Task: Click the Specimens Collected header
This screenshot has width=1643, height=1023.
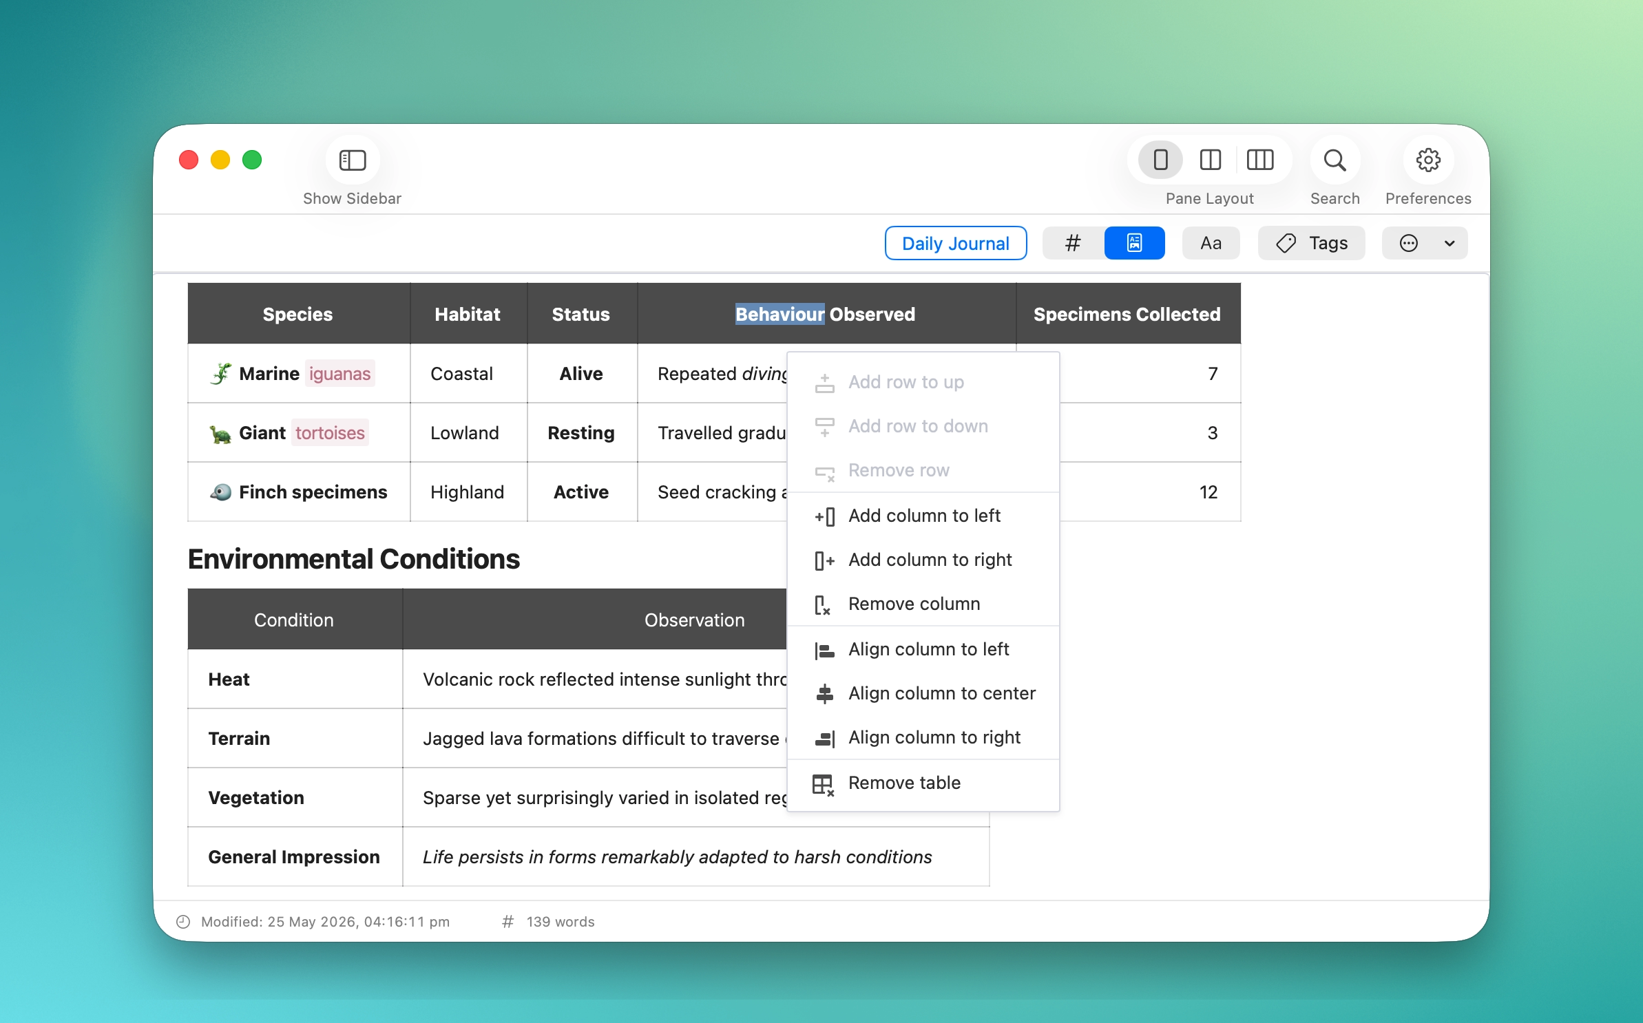Action: (x=1127, y=314)
